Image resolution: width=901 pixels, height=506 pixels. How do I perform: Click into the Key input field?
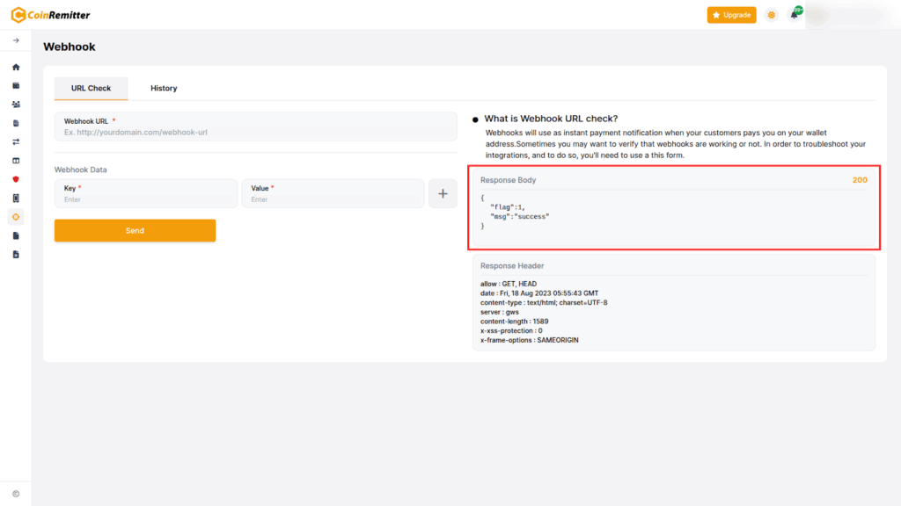(x=146, y=199)
